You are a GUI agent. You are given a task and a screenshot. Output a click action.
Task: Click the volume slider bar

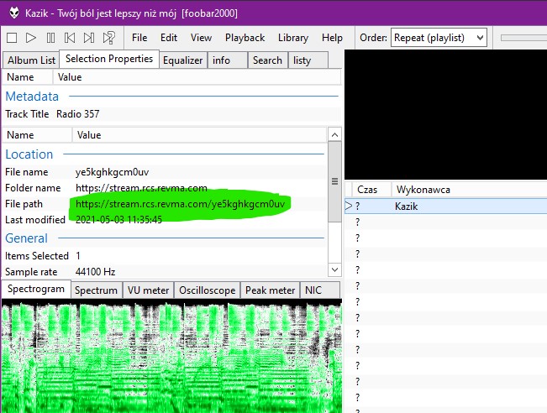tap(523, 38)
